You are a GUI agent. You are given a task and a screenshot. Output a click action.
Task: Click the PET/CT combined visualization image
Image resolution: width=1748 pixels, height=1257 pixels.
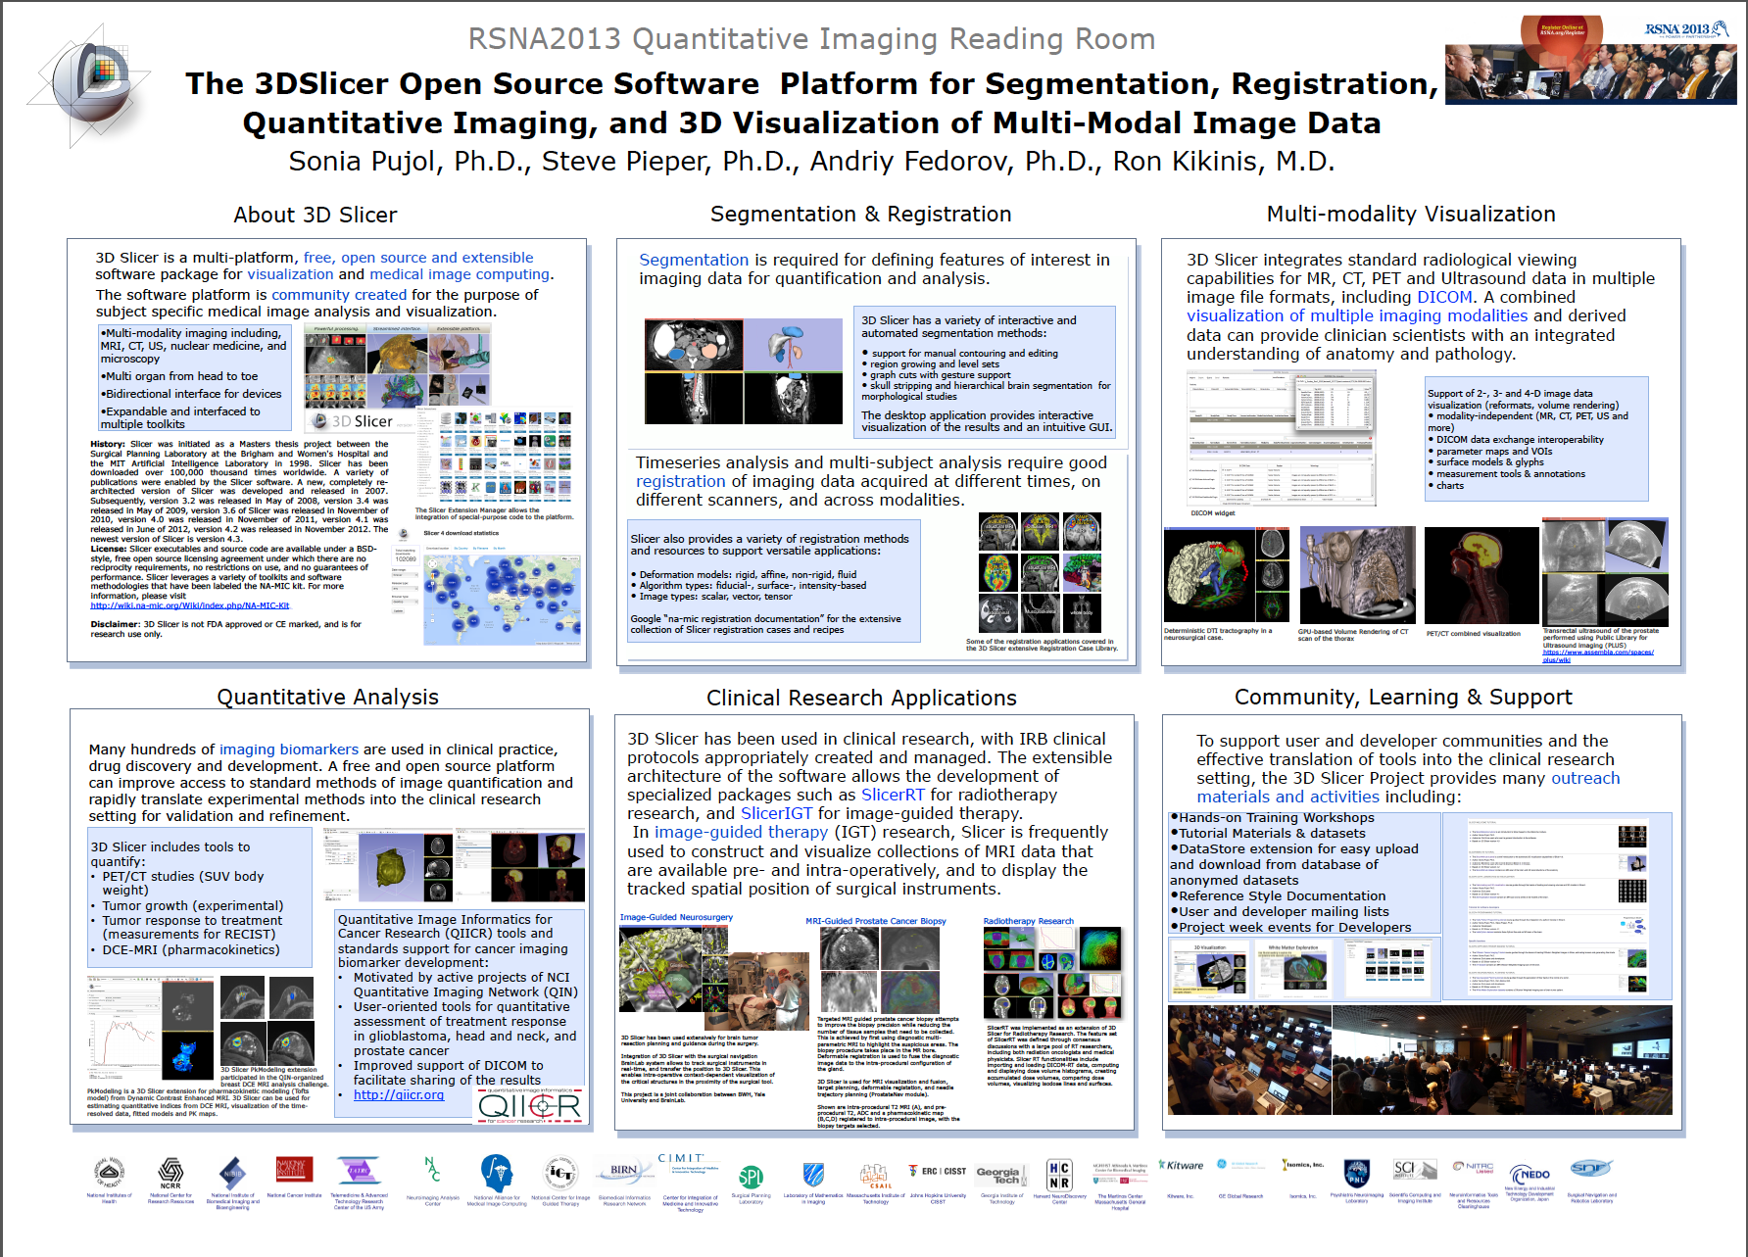1481,575
